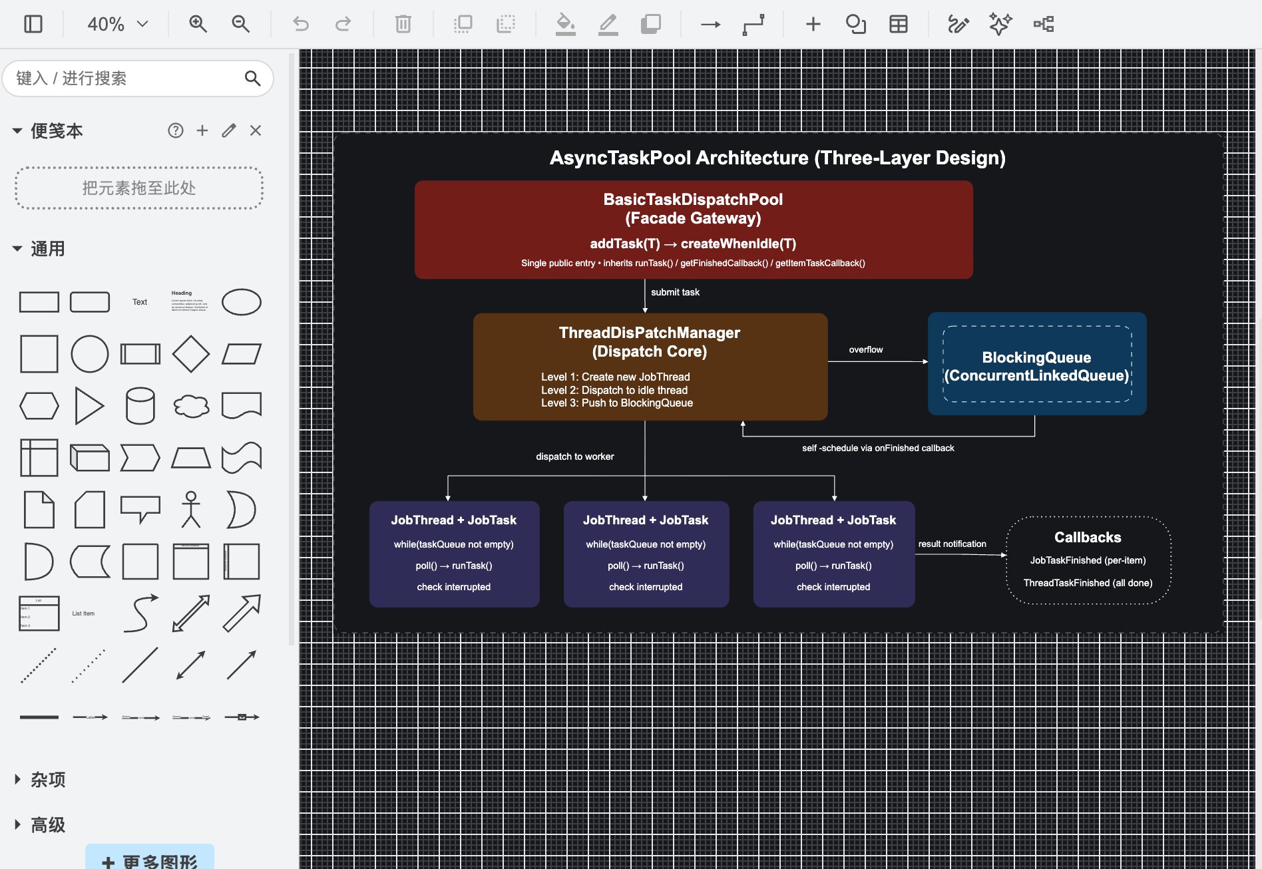Bring selection to front
This screenshot has width=1262, height=869.
[x=463, y=25]
